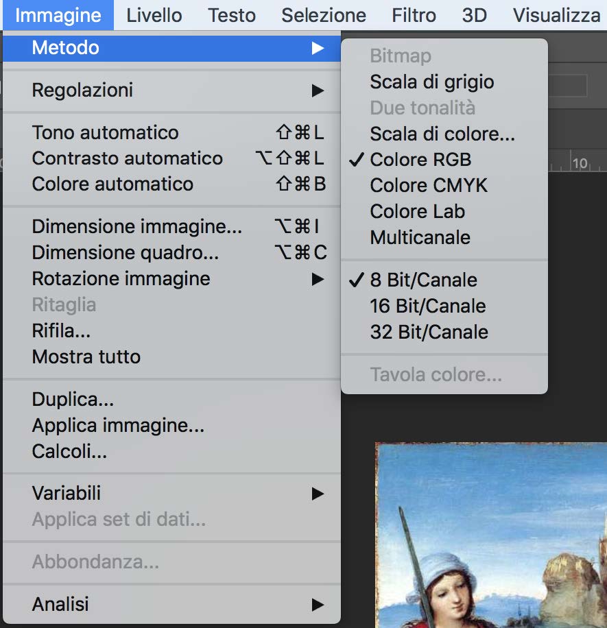Select Colore CMYK color mode
607x628 pixels.
pyautogui.click(x=444, y=185)
